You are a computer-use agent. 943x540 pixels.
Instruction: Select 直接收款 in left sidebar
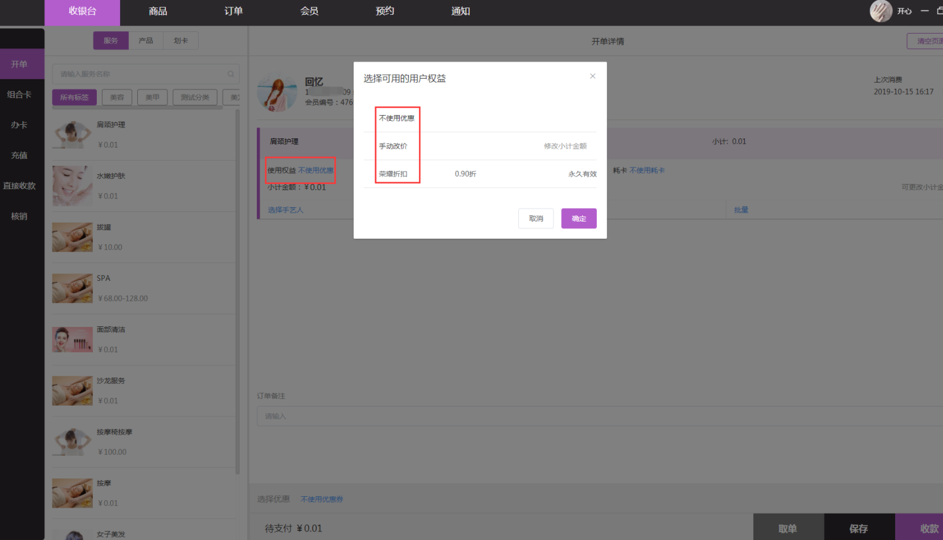pos(19,186)
